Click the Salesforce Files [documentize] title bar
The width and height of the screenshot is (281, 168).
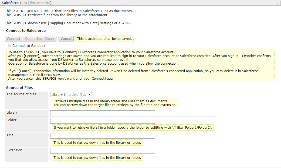[27, 3]
